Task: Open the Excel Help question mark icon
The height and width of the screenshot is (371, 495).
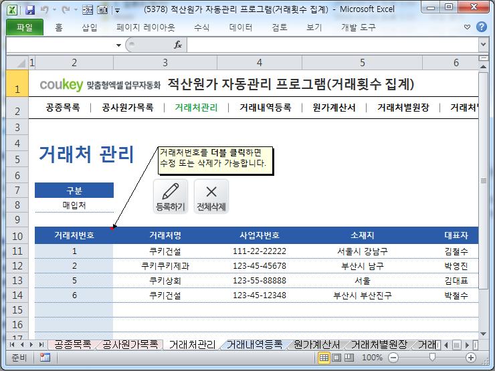Action: click(482, 27)
